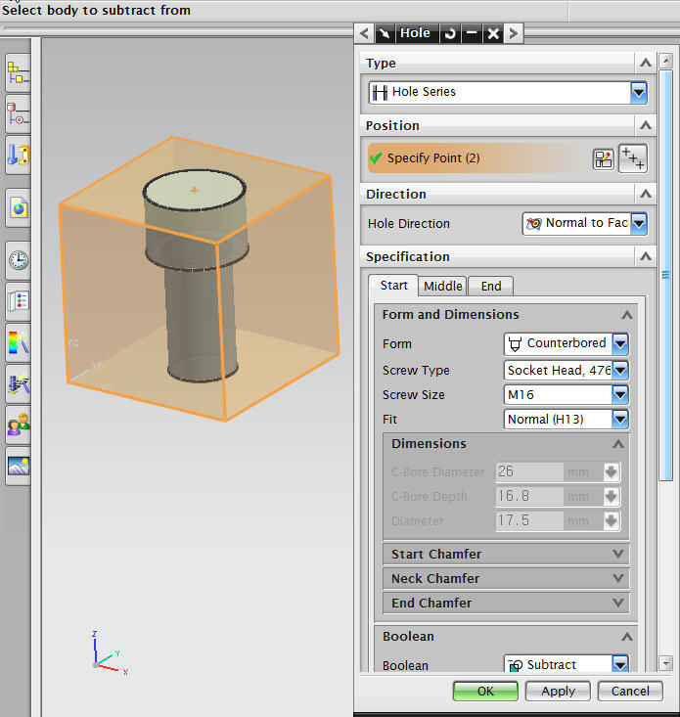Open the Internet Explorer browser sidebar tab
The image size is (680, 717).
[x=19, y=207]
